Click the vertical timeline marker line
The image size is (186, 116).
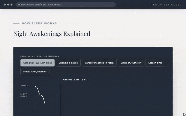[x=61, y=100]
